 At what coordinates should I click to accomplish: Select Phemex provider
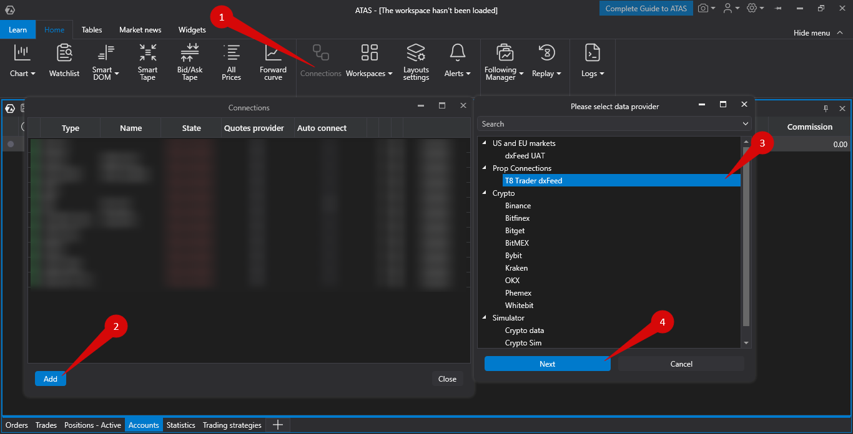518,292
